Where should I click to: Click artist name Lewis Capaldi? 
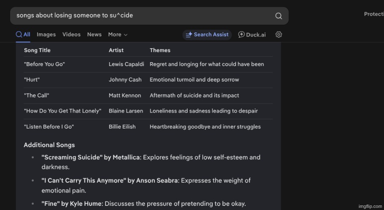click(x=126, y=64)
